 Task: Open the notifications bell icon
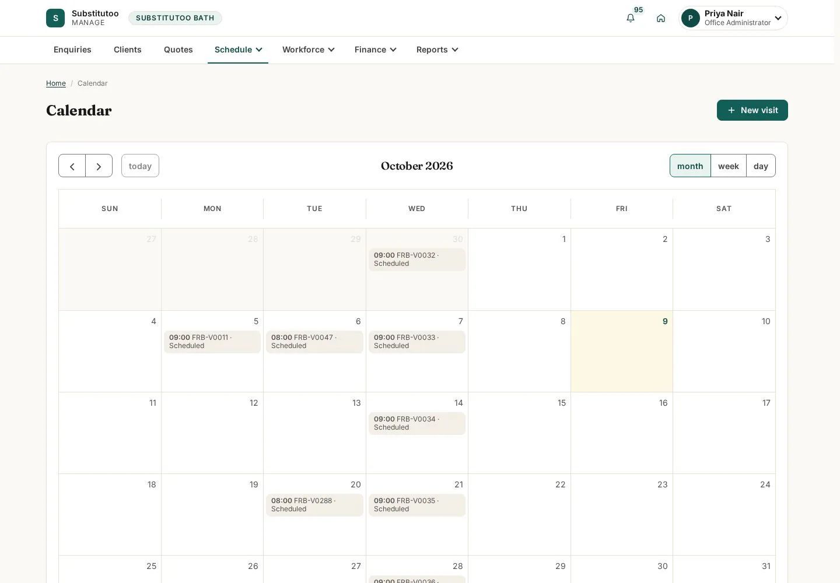(631, 18)
